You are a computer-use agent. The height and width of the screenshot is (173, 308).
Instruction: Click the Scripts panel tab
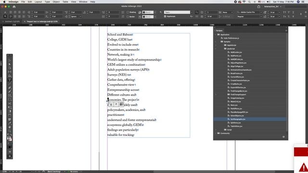coord(219,31)
